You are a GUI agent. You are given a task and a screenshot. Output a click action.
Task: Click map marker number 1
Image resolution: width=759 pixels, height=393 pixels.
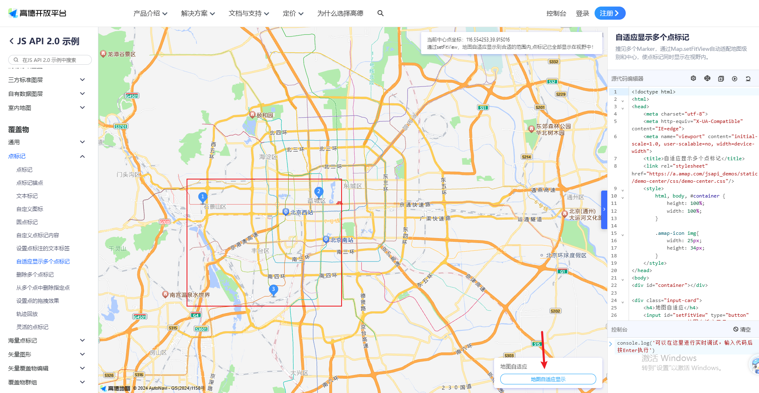point(203,198)
